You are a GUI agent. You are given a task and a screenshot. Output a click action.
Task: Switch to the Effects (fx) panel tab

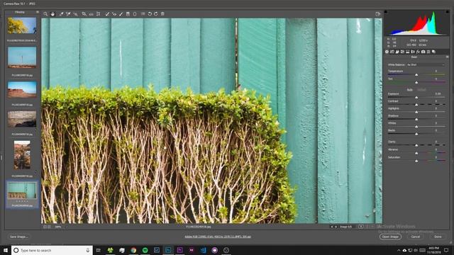(418, 52)
